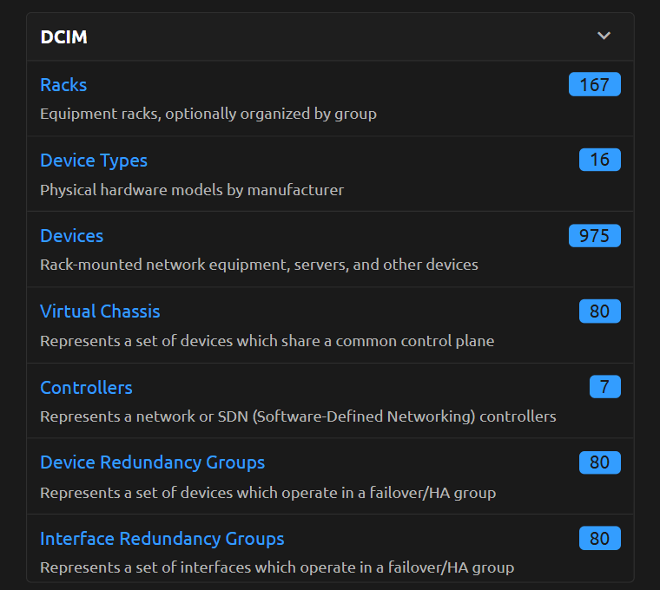Viewport: 660px width, 590px height.
Task: Open the Virtual Chassis link
Action: 100,311
